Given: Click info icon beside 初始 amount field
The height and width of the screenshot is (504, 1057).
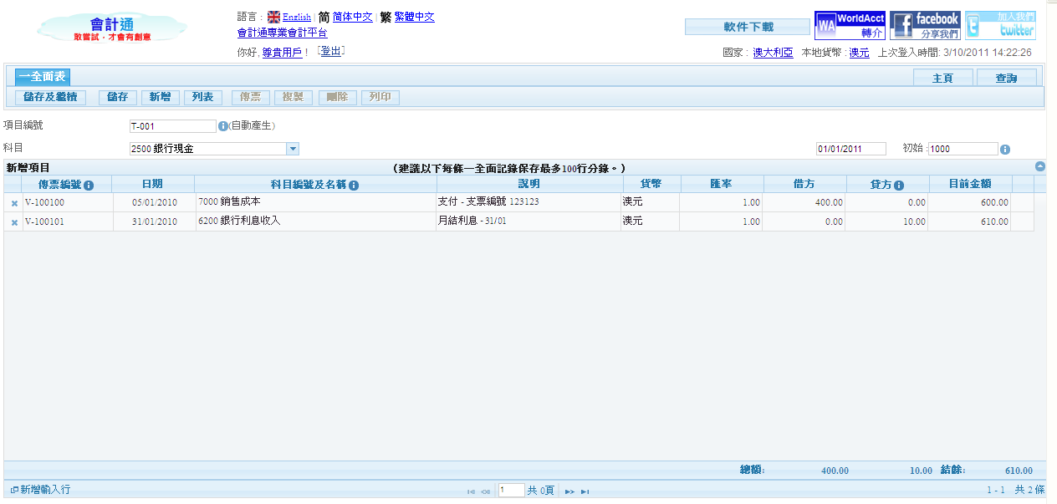Looking at the screenshot, I should tap(1005, 150).
